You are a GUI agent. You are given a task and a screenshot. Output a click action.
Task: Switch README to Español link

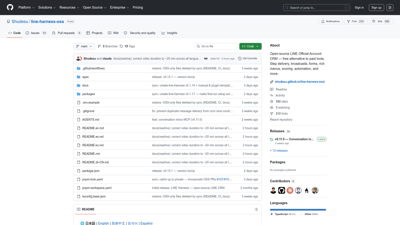[x=146, y=223]
